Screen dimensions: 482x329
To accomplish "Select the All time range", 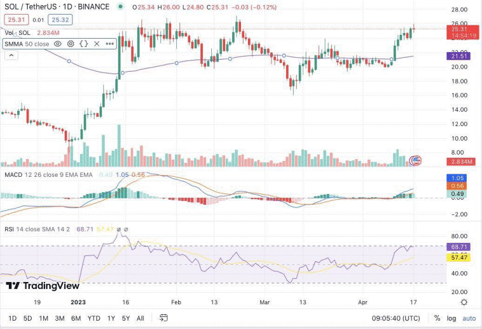I will 140,318.
